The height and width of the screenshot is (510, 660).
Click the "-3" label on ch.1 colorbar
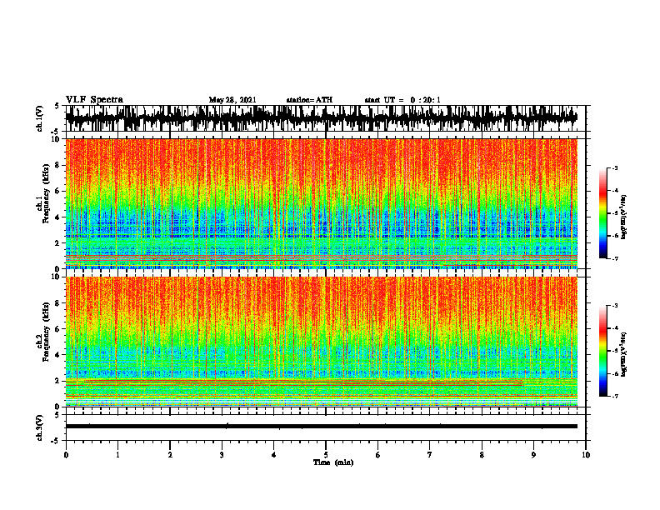pyautogui.click(x=614, y=167)
